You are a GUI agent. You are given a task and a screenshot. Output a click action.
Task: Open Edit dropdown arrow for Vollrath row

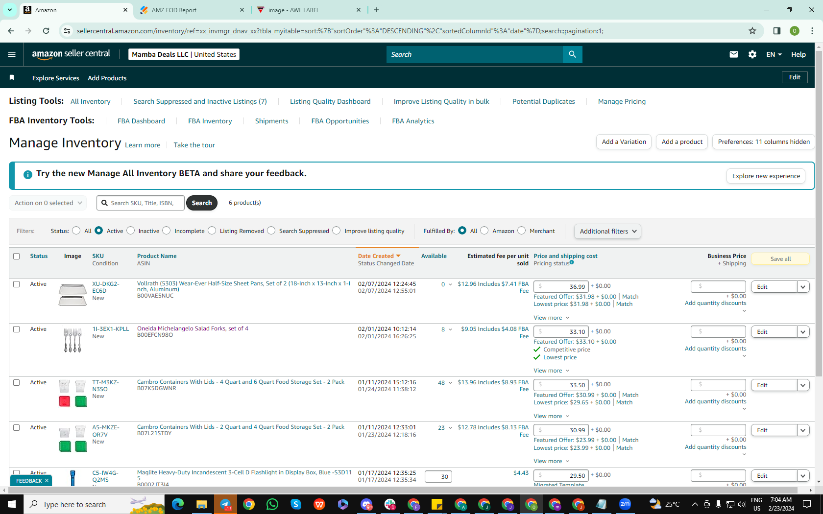(803, 287)
